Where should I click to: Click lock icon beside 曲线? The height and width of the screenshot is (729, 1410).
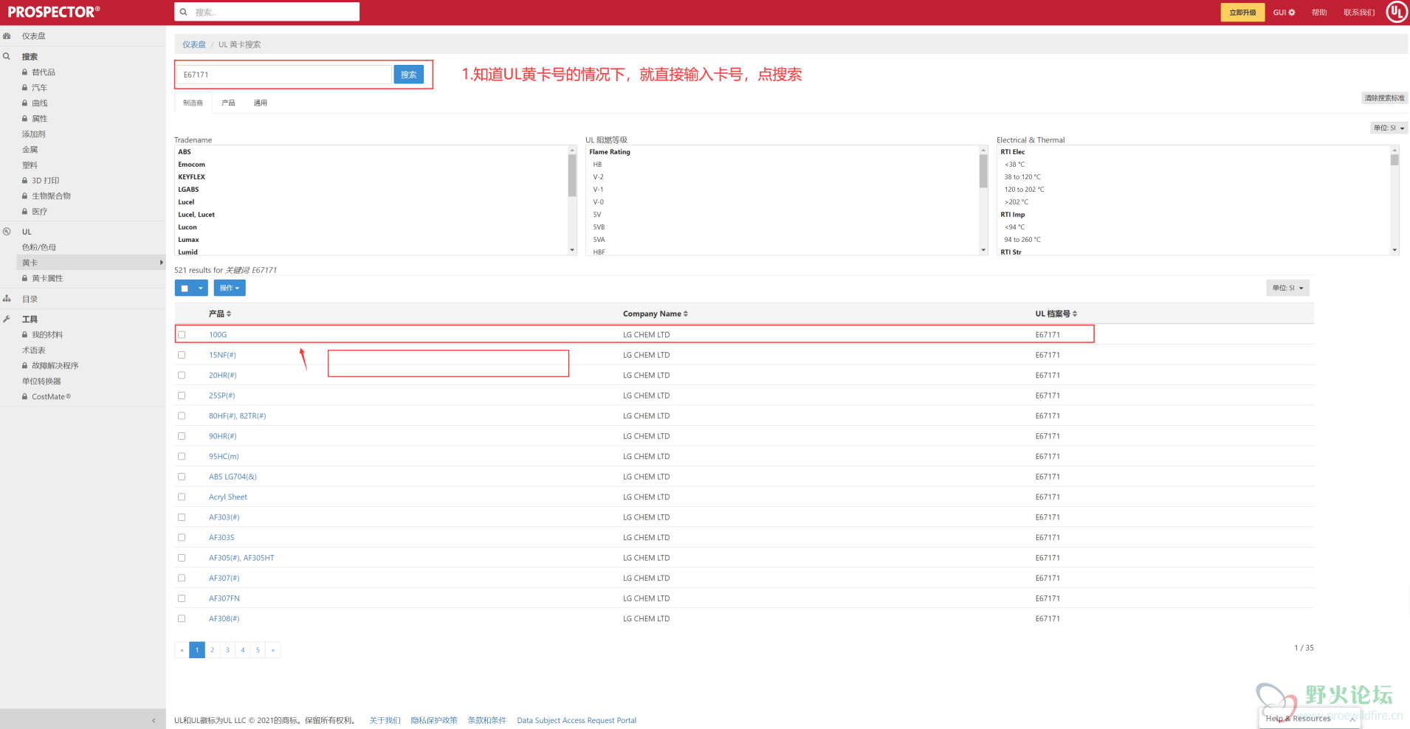pos(24,103)
